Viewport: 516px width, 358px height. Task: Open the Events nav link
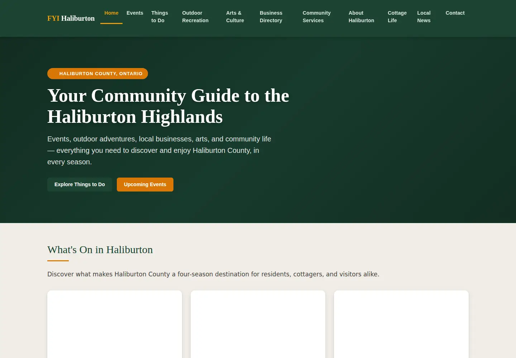135,13
